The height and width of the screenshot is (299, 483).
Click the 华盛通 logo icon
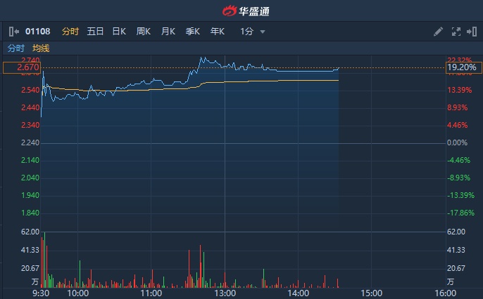pos(230,11)
